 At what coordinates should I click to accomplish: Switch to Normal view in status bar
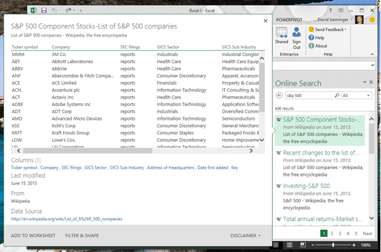pos(276,245)
